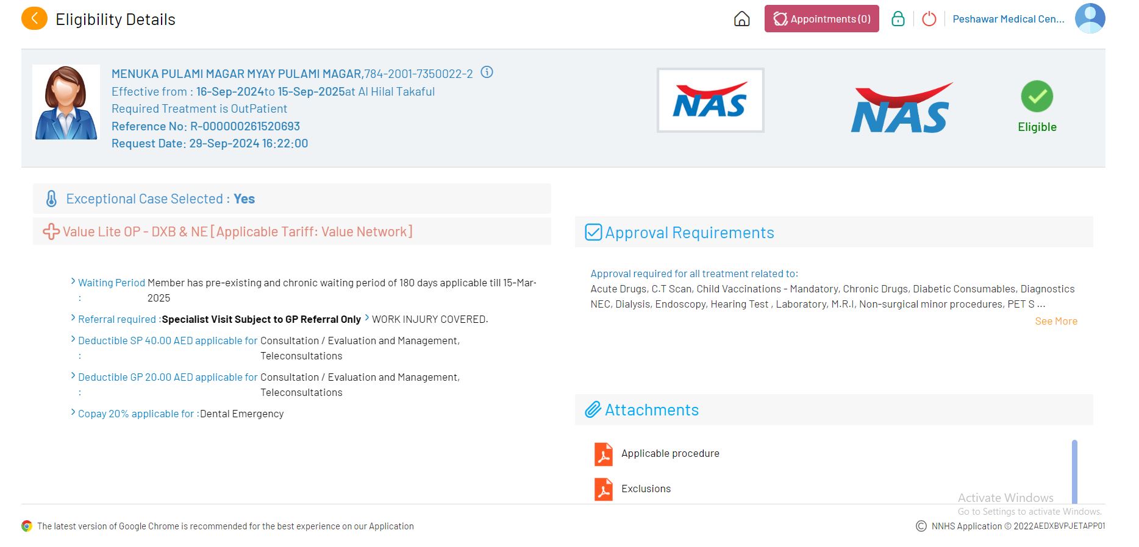This screenshot has width=1139, height=547.
Task: Click the green Eligible checkmark icon
Action: pyautogui.click(x=1037, y=96)
